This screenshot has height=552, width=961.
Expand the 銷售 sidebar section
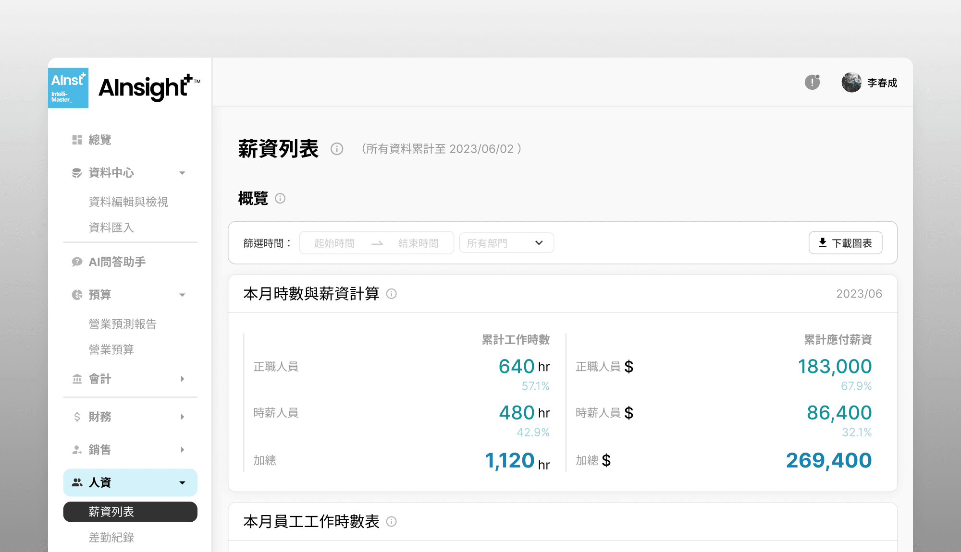tap(182, 450)
